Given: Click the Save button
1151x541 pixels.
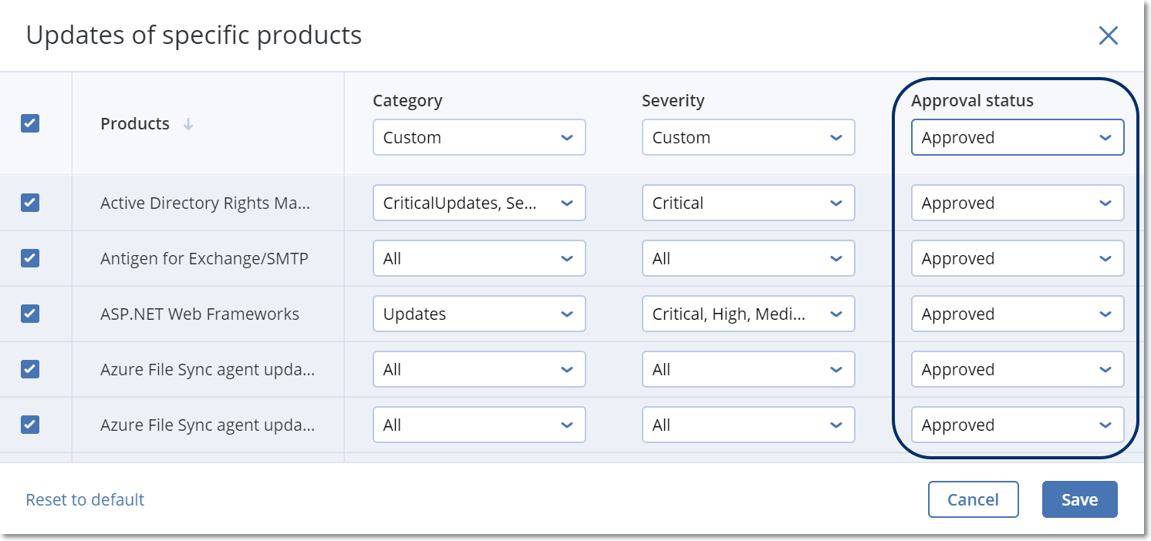Looking at the screenshot, I should [x=1079, y=499].
